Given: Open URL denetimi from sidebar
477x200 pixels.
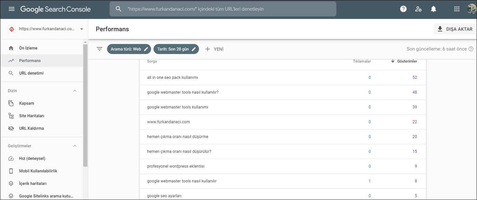Looking at the screenshot, I should 41,73.
